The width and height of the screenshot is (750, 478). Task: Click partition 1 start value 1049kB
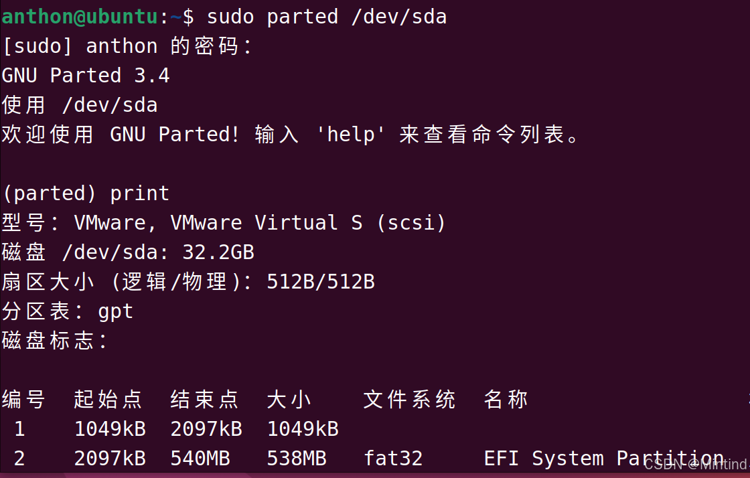pyautogui.click(x=110, y=429)
